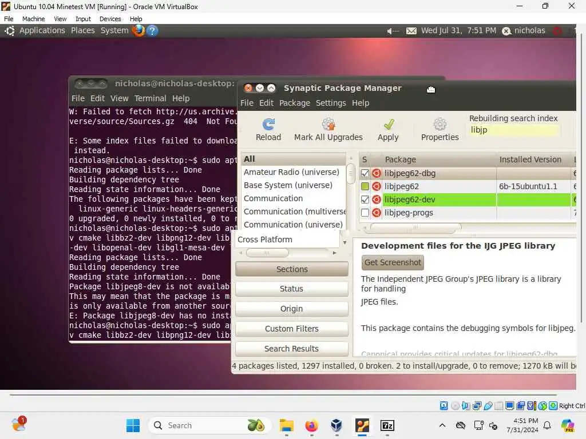Click the VirtualBox mouse integration status icon
The height and width of the screenshot is (439, 586).
point(543,406)
